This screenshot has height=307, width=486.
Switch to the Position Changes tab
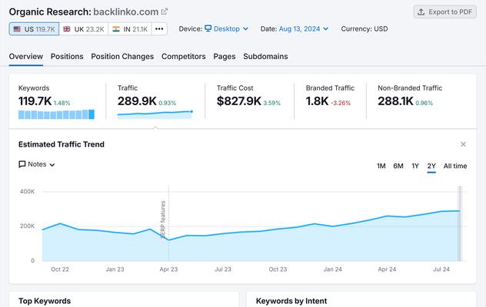(122, 56)
